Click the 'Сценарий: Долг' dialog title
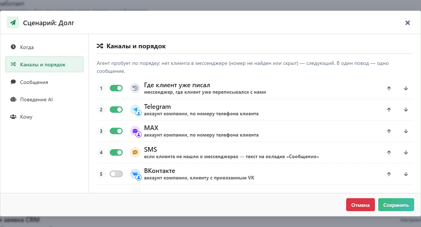Image resolution: width=421 pixels, height=227 pixels. coord(48,23)
